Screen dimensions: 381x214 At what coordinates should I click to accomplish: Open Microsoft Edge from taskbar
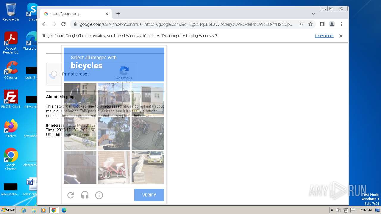(x=64, y=210)
